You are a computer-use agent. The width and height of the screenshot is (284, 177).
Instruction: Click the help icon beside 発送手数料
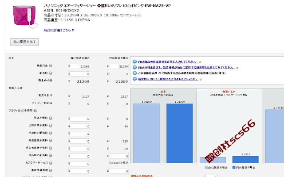click(51, 118)
